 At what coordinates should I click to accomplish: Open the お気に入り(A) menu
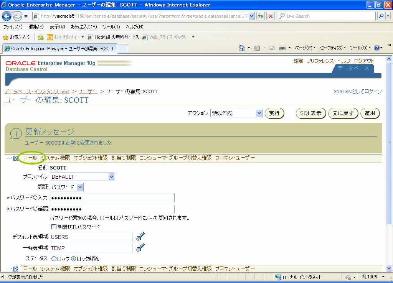click(84, 27)
